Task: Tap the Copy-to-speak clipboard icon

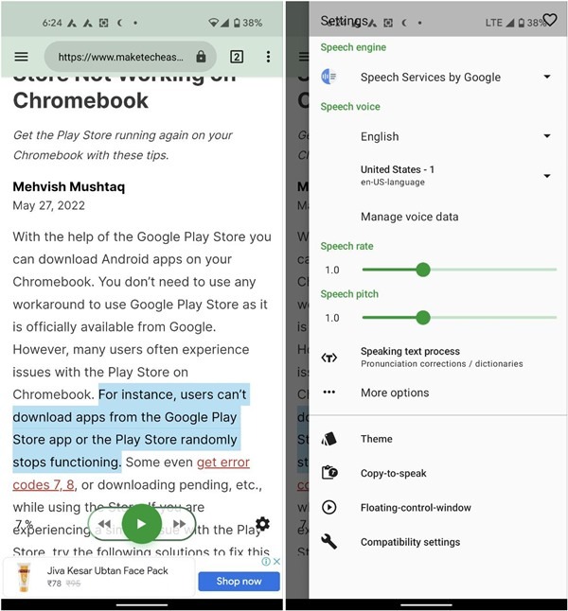Action: (x=328, y=472)
